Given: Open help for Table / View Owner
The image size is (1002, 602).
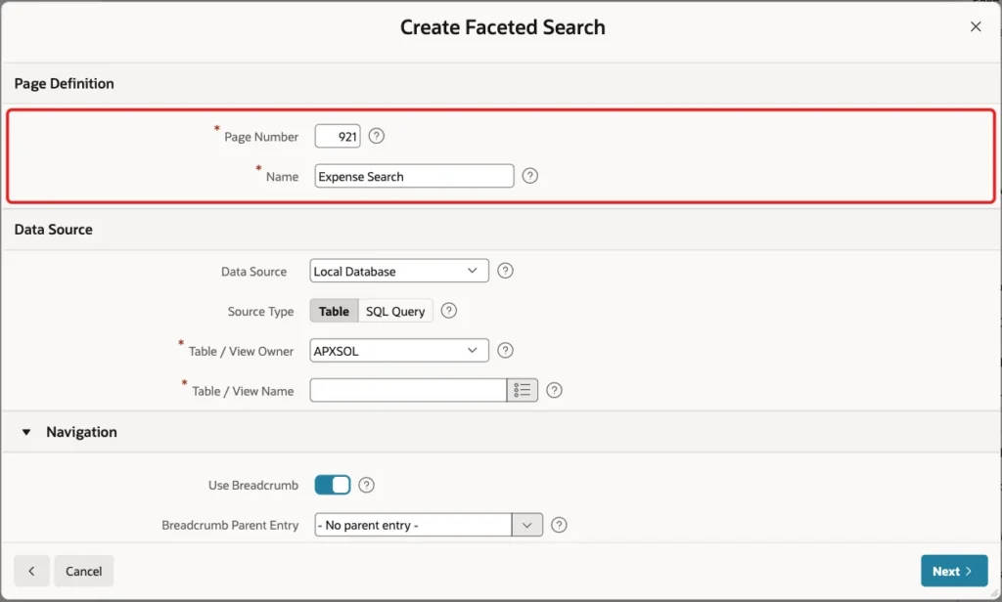Looking at the screenshot, I should [505, 351].
